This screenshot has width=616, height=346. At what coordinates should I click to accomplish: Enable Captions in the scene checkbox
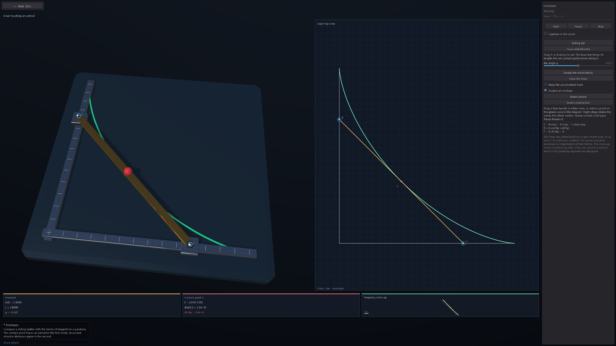(545, 34)
